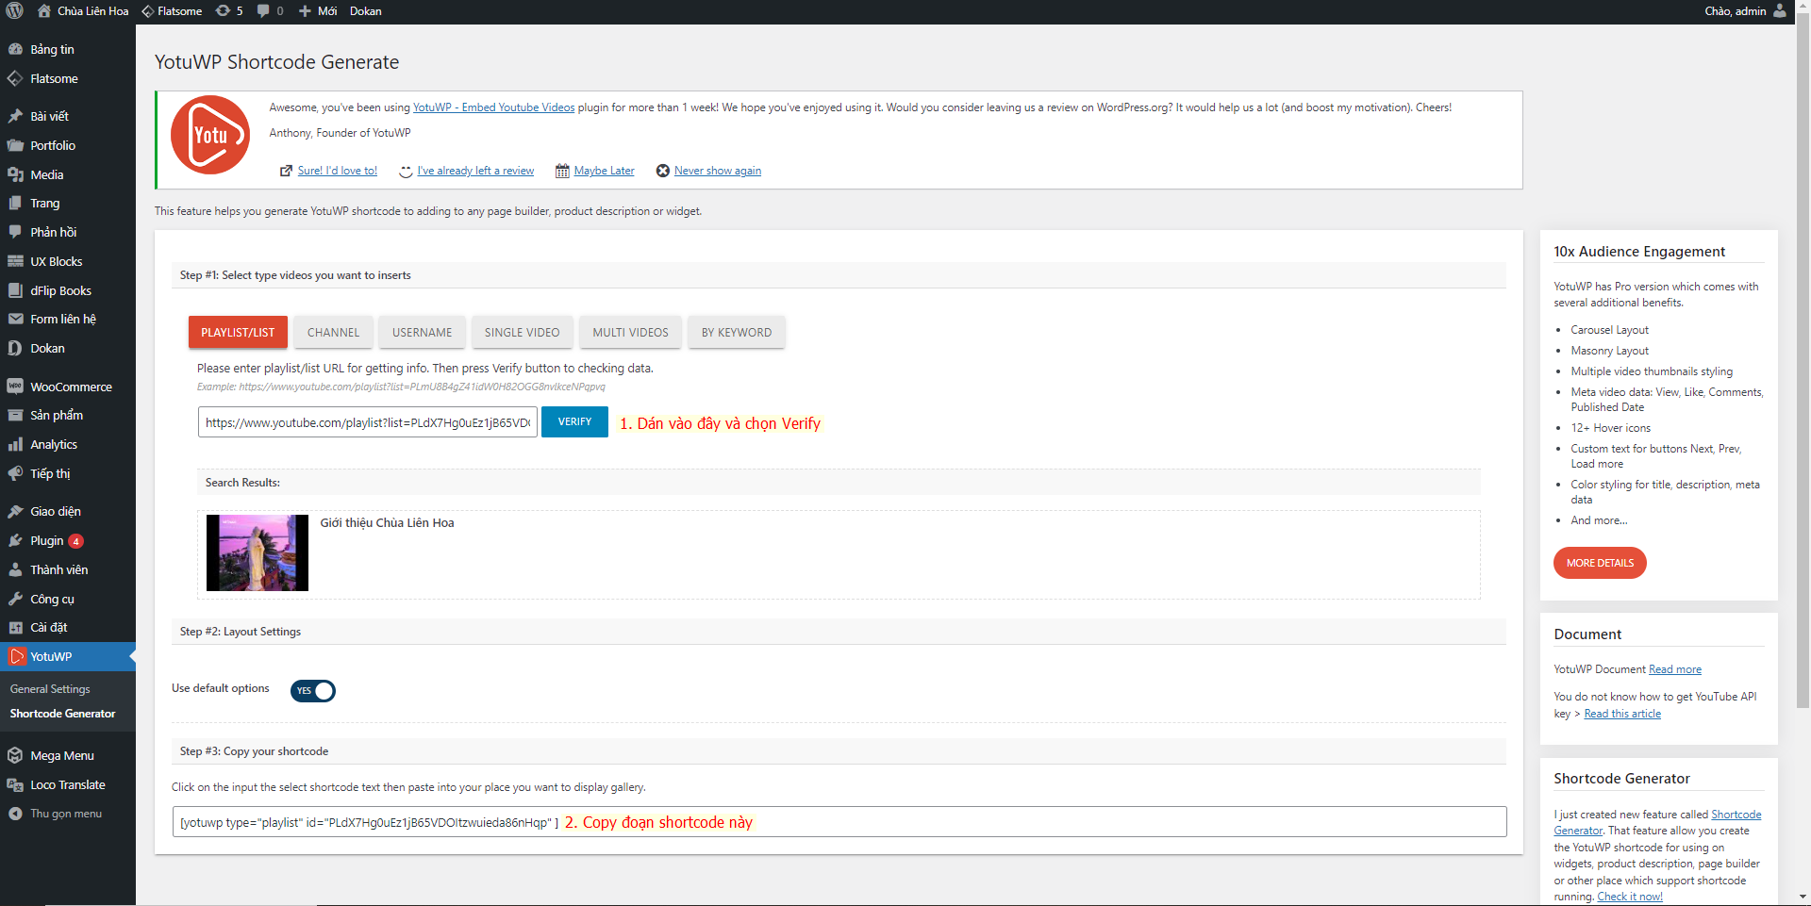This screenshot has width=1811, height=906.
Task: Open Flatsome admin bar item
Action: [172, 11]
